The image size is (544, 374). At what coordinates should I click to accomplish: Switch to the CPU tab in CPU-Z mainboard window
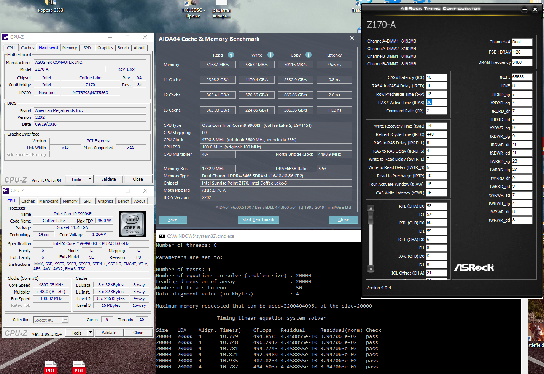coord(11,48)
